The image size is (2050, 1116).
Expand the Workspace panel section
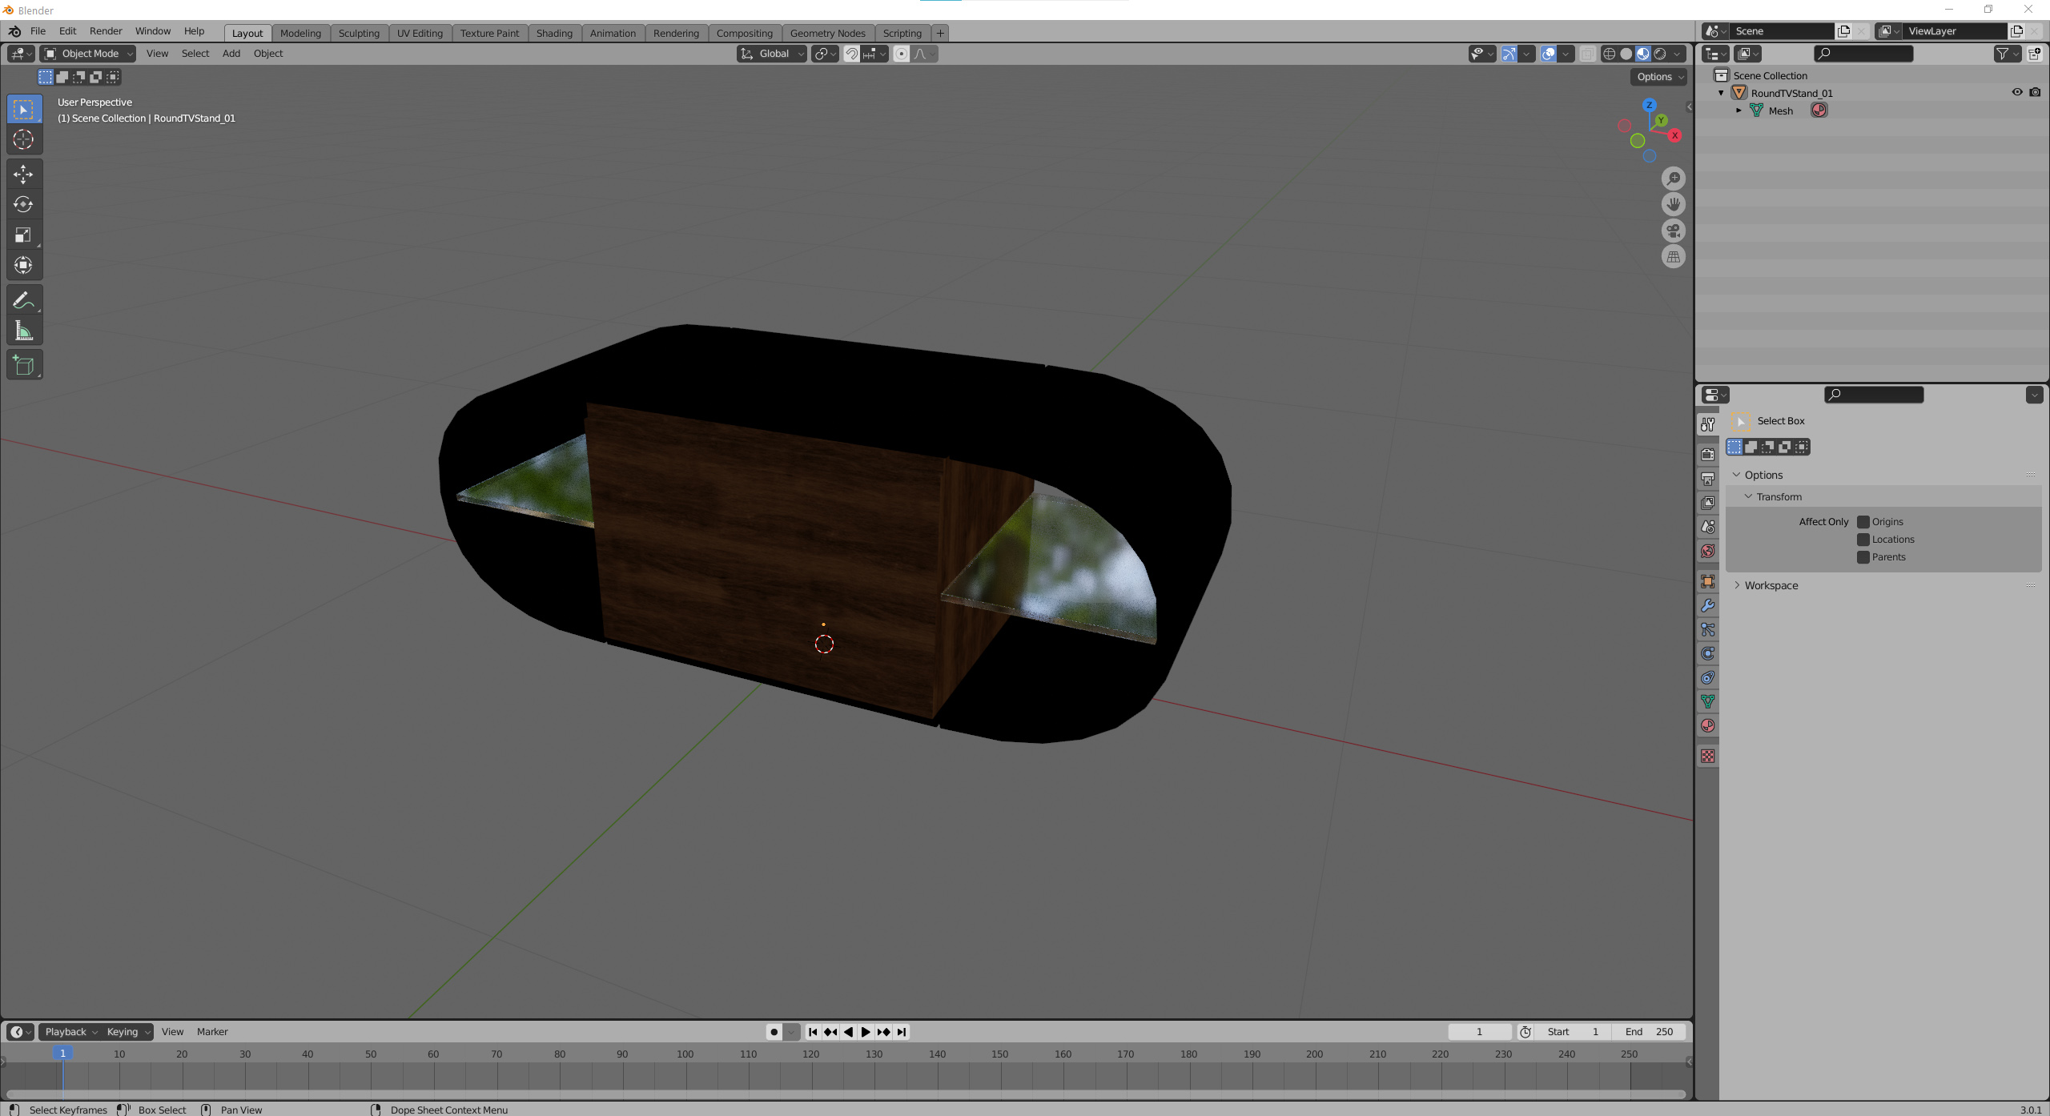point(1771,585)
